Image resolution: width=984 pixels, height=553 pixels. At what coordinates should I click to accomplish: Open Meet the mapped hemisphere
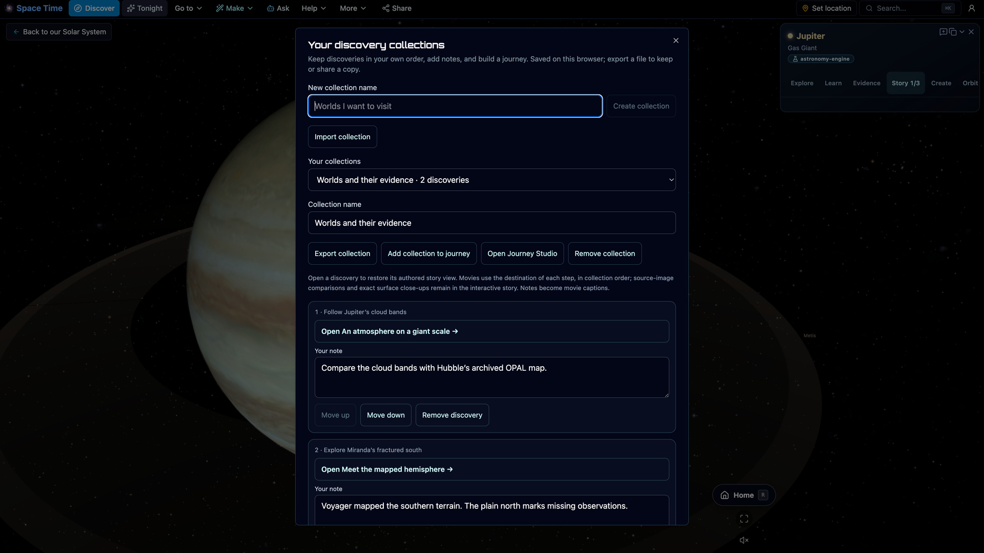(491, 470)
